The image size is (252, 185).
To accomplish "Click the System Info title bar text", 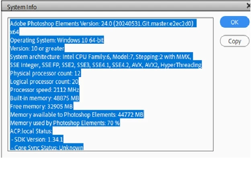I will coord(22,7).
